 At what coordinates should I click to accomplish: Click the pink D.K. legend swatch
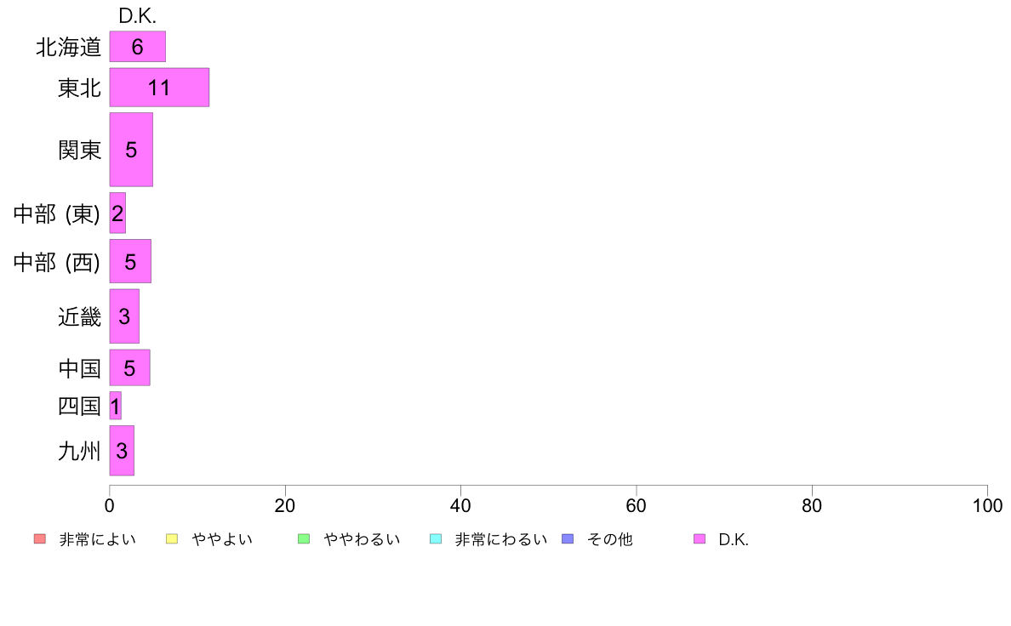[x=699, y=539]
